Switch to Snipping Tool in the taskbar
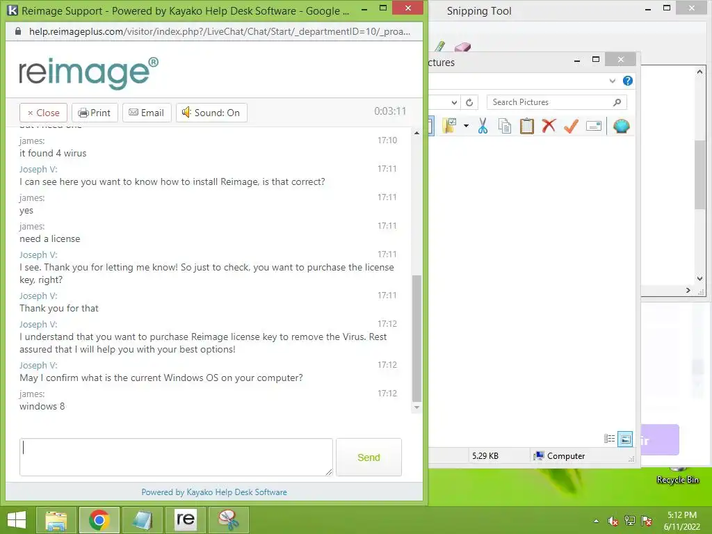Screen dimensions: 712x534 pyautogui.click(x=228, y=520)
